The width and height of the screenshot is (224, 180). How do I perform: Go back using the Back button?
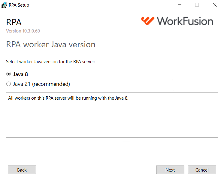pyautogui.click(x=22, y=170)
